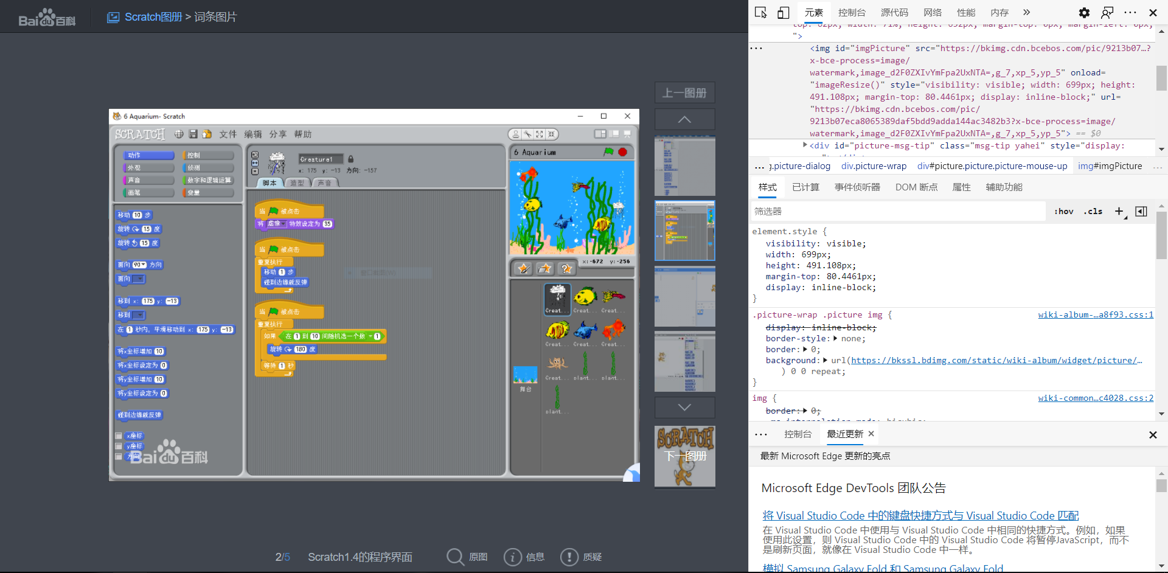This screenshot has width=1168, height=573.
Task: Switch to drawer 控制台 tab
Action: pos(798,434)
